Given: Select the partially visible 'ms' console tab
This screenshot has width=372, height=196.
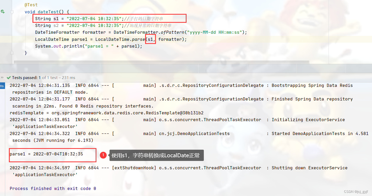Looking at the screenshot, I should (2, 85).
